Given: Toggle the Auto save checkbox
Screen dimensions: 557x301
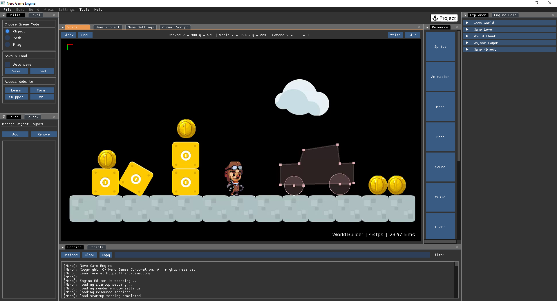Looking at the screenshot, I should click(x=8, y=65).
